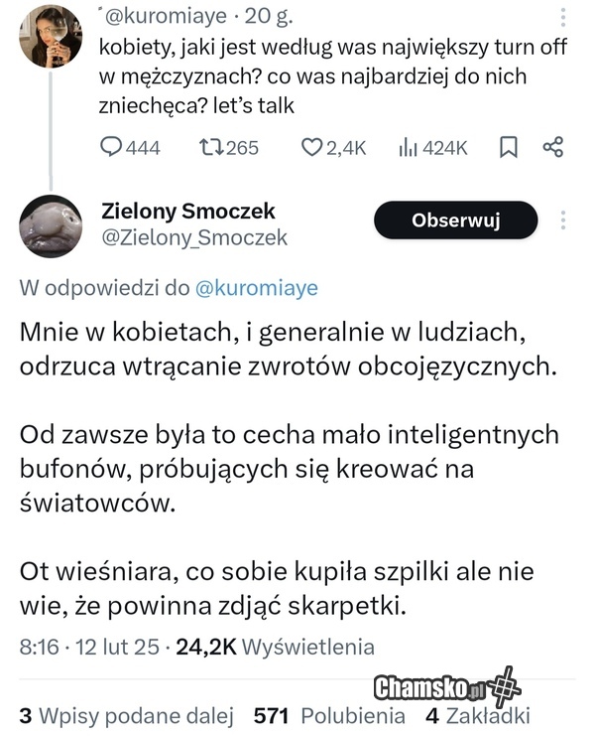The width and height of the screenshot is (595, 736).
Task: Open the three-dot menu beside the Obserwuj button
Action: coord(563,221)
